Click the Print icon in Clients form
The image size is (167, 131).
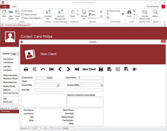(x=26, y=69)
